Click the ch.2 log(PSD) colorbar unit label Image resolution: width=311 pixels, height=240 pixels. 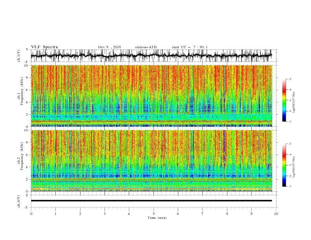pos(294,167)
